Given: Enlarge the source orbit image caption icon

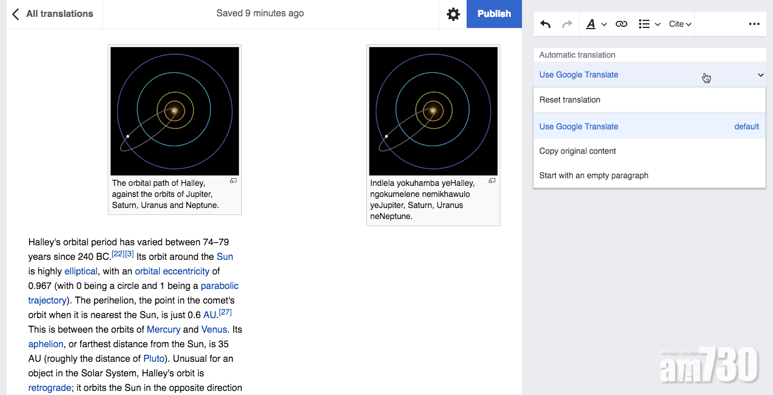Looking at the screenshot, I should coord(233,181).
